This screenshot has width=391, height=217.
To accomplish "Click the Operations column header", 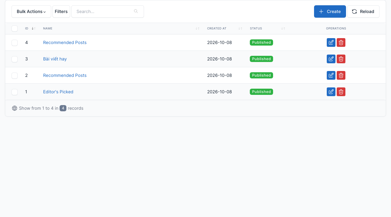I will click(x=336, y=29).
